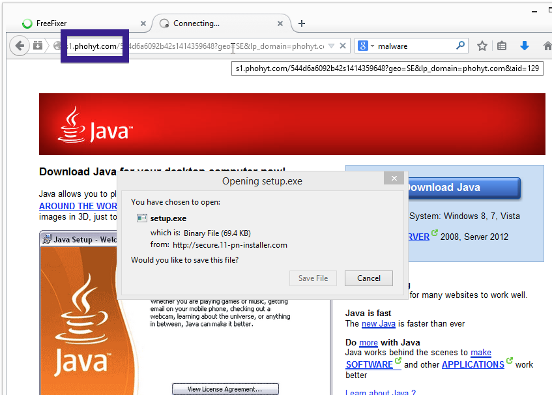552x395 pixels.
Task: Close the FreeFixer tab
Action: pos(143,23)
